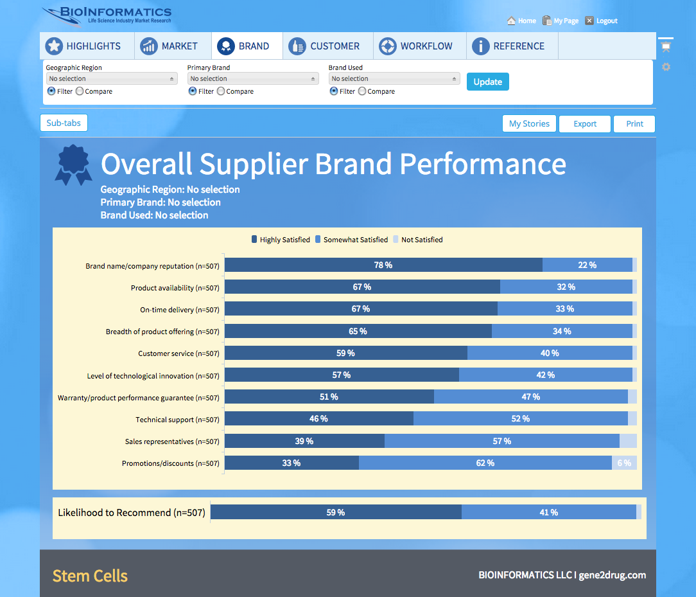The height and width of the screenshot is (597, 696).
Task: Click the Highlights star icon
Action: tap(54, 46)
